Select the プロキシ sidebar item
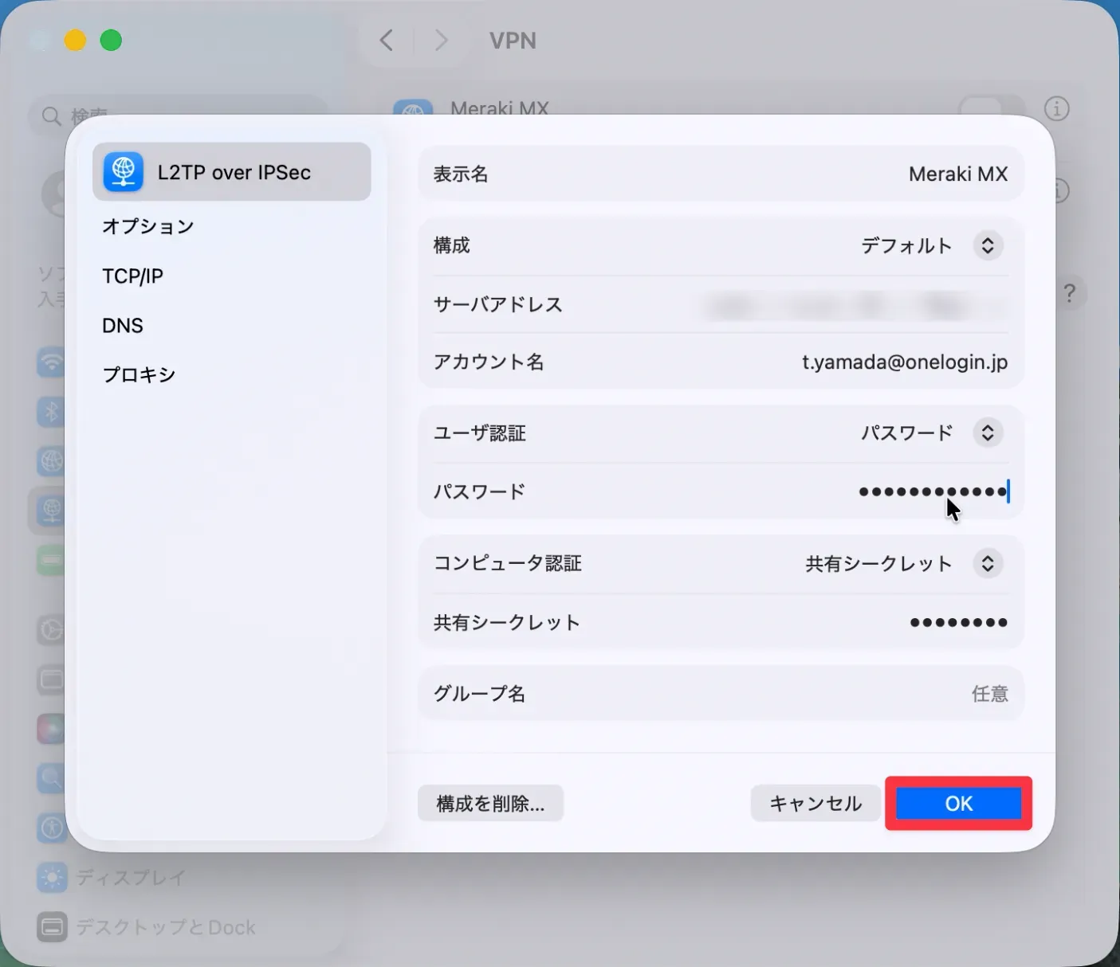The image size is (1120, 967). point(139,375)
